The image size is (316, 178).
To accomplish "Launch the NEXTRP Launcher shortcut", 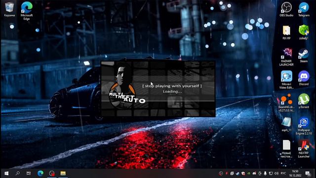I will [x=304, y=149].
